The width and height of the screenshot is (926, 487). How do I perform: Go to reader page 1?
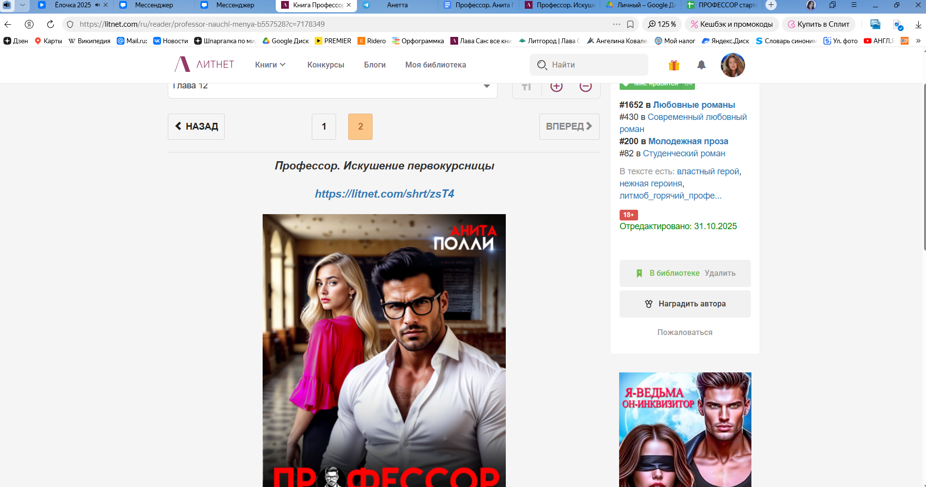tap(324, 127)
